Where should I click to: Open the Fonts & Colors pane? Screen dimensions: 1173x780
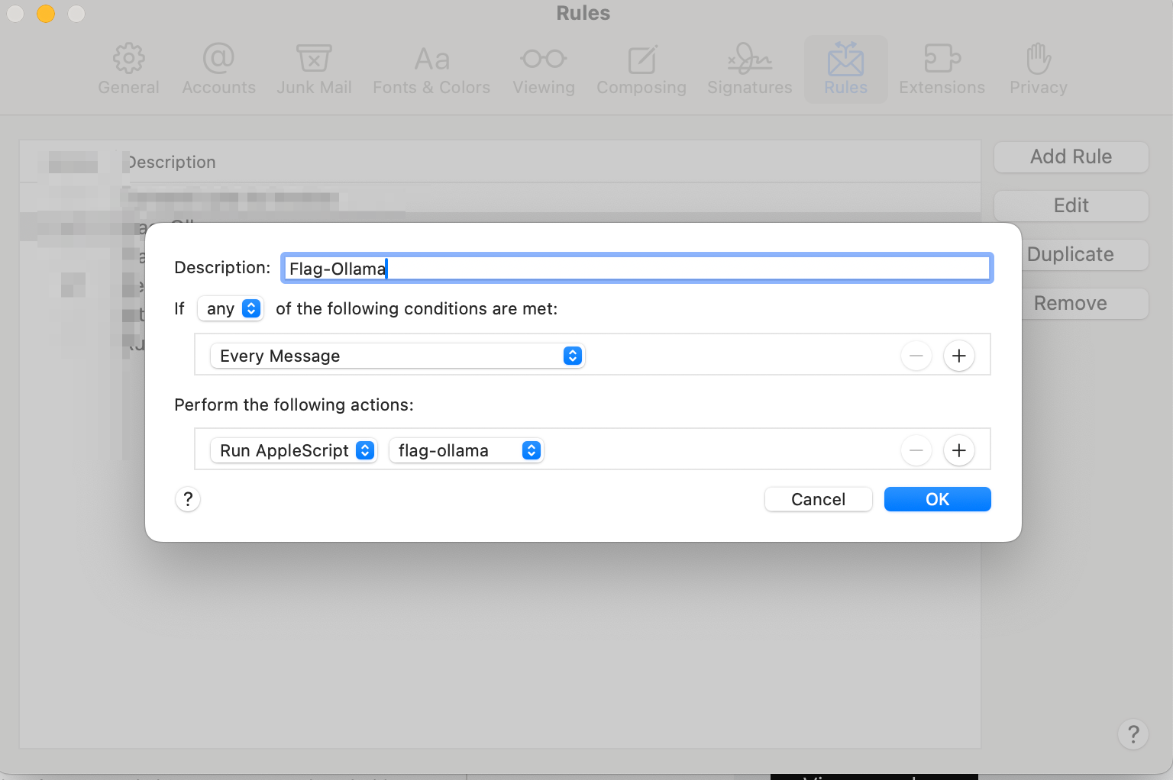coord(431,68)
